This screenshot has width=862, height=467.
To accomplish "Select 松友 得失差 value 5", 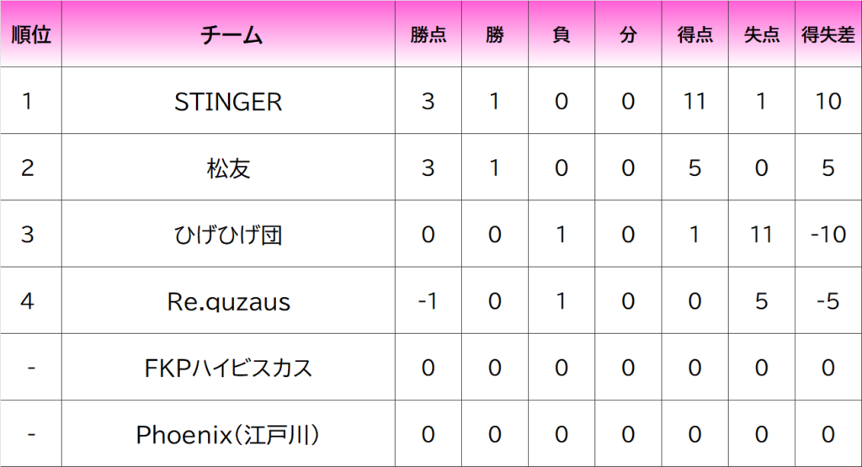I will coord(828,167).
